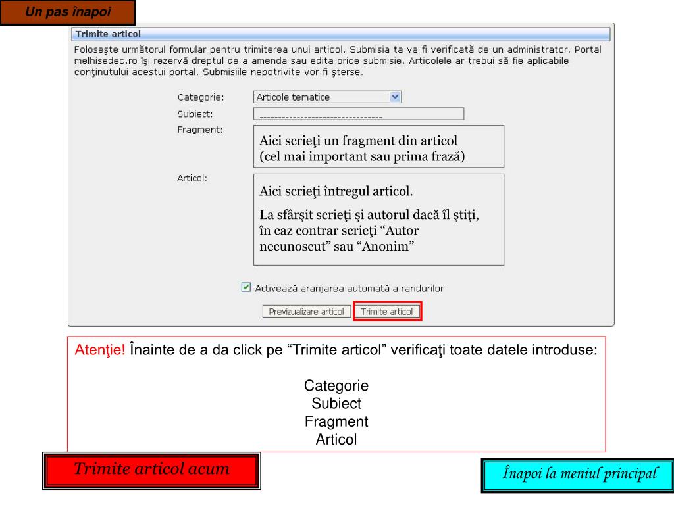674x505 pixels.
Task: Click the word 'Subiect' in the checklist
Action: point(336,404)
